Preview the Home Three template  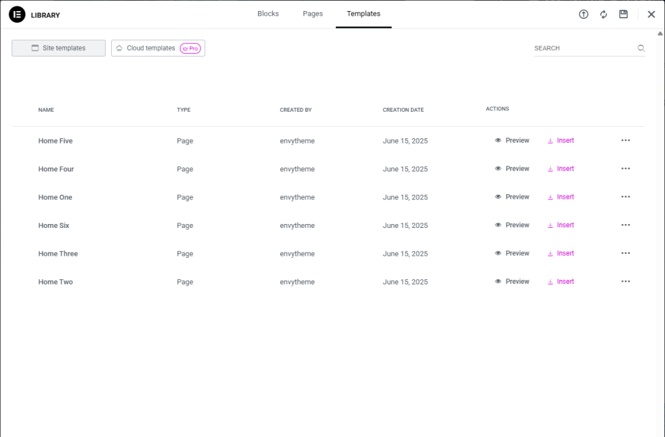click(x=512, y=253)
